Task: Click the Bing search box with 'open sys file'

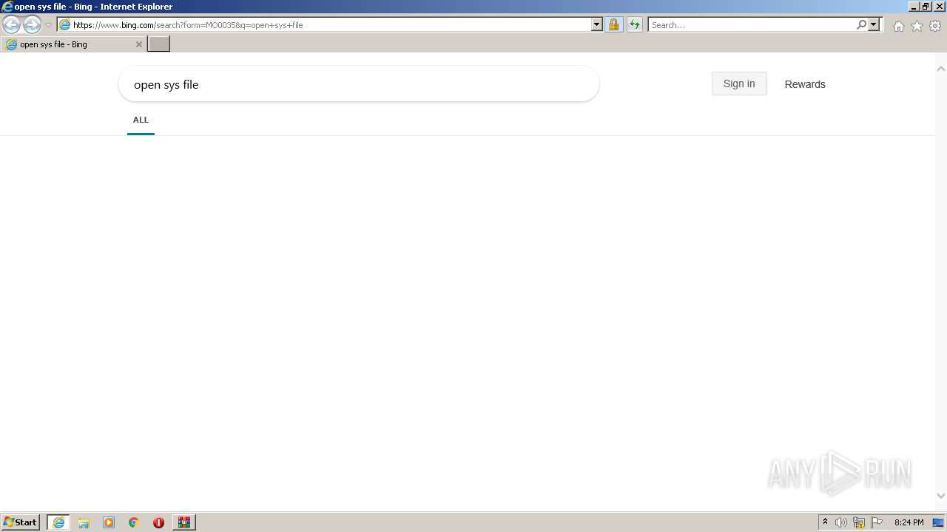Action: 359,84
